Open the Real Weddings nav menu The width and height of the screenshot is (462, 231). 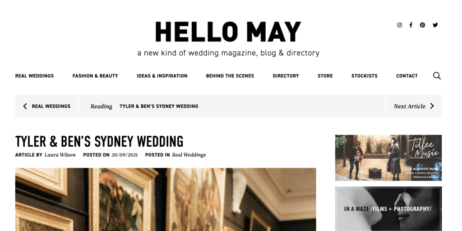click(x=34, y=76)
